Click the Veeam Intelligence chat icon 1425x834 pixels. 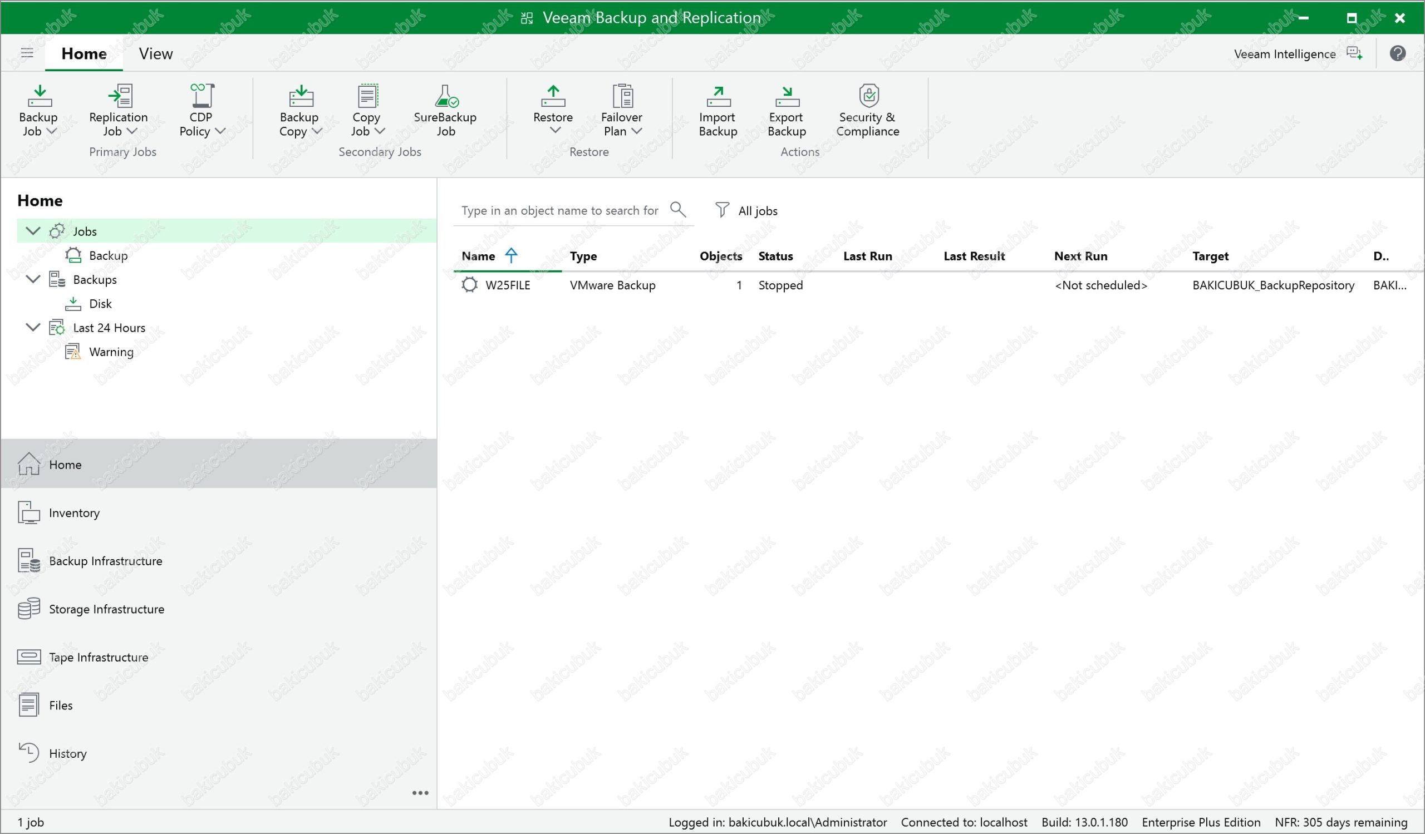pyautogui.click(x=1354, y=53)
